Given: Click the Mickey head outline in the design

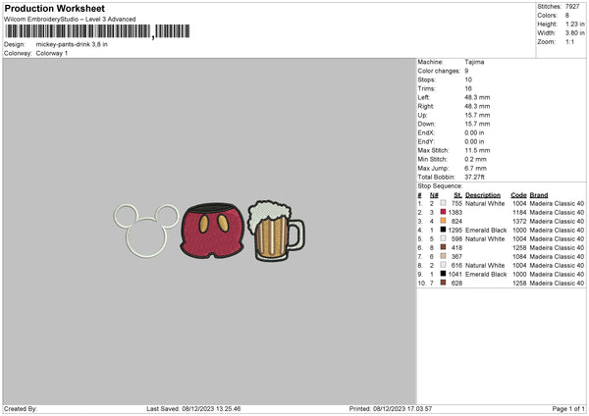Looking at the screenshot, I should pos(146,231).
